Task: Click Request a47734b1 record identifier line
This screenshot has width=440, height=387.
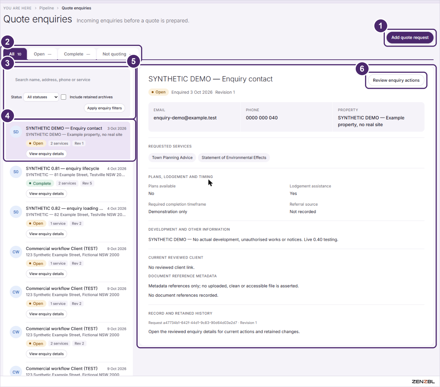Action: (202, 323)
